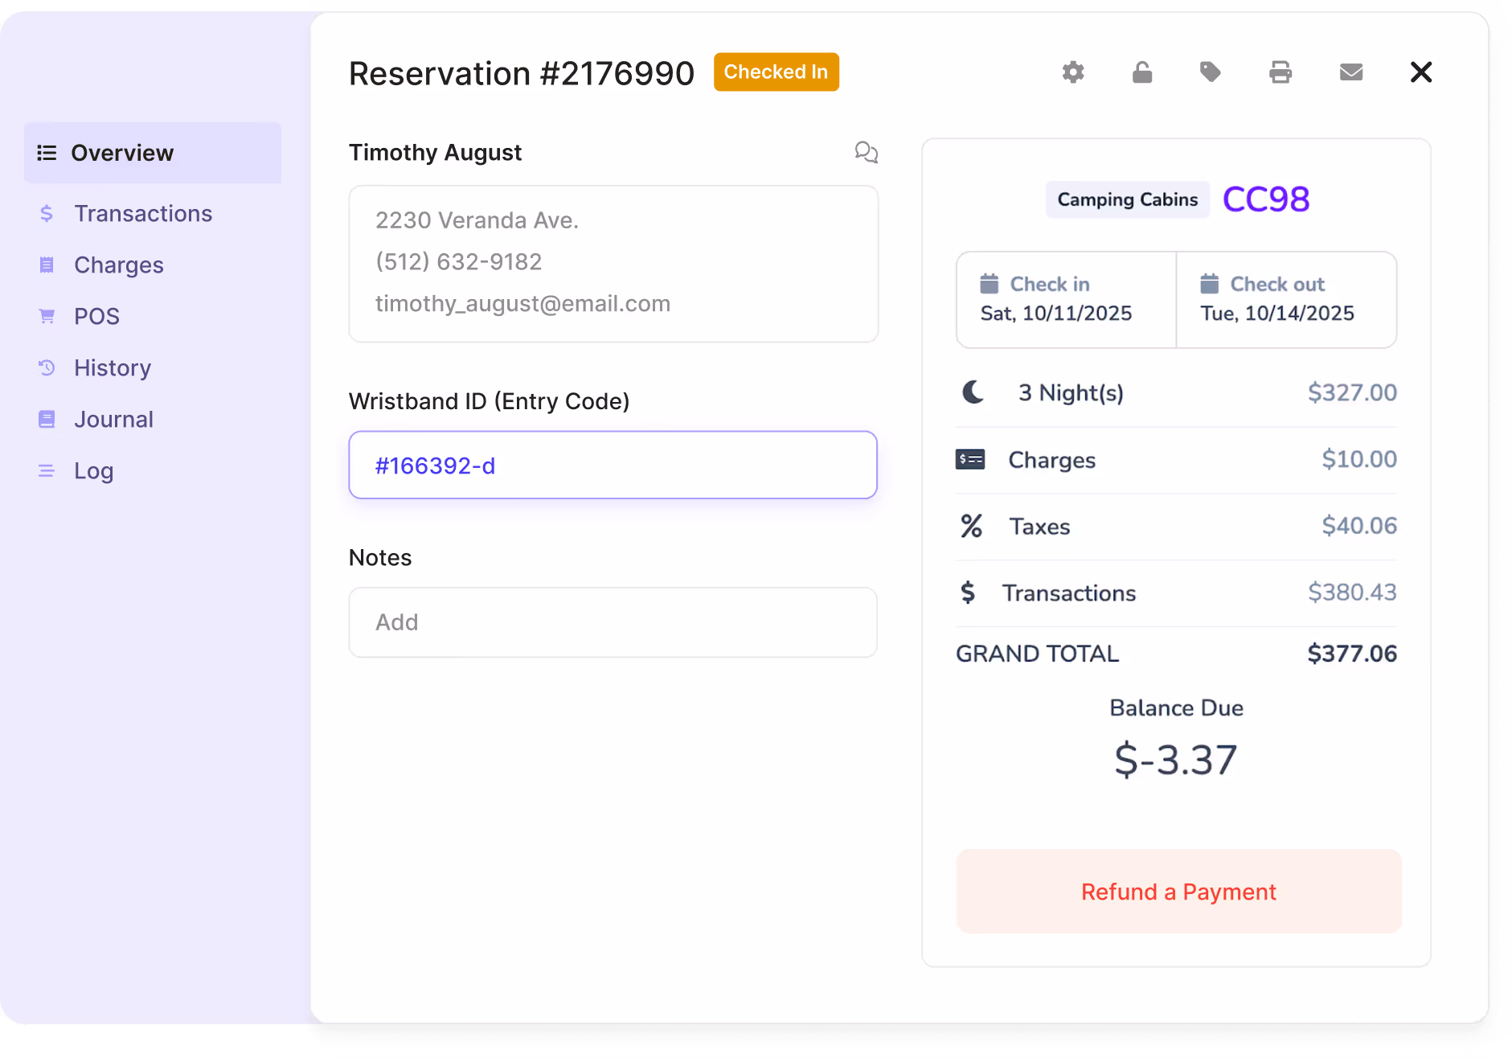
Task: Click the Refund a Payment button
Action: tap(1178, 892)
